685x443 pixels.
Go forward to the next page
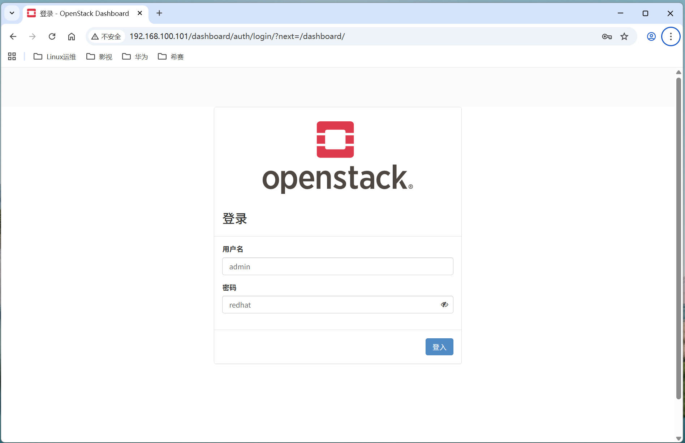click(x=33, y=36)
